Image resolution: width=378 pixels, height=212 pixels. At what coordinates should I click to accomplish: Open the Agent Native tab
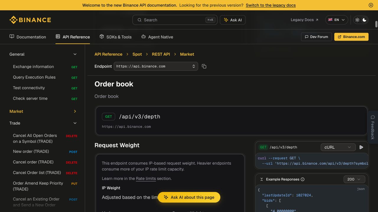point(157,37)
